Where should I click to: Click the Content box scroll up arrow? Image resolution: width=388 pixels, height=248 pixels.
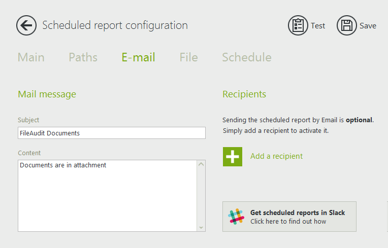coord(201,164)
